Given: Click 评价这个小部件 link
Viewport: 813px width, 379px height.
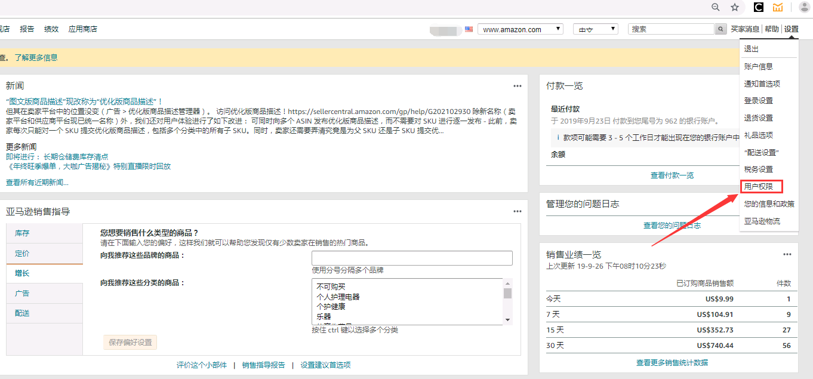Looking at the screenshot, I should (202, 365).
